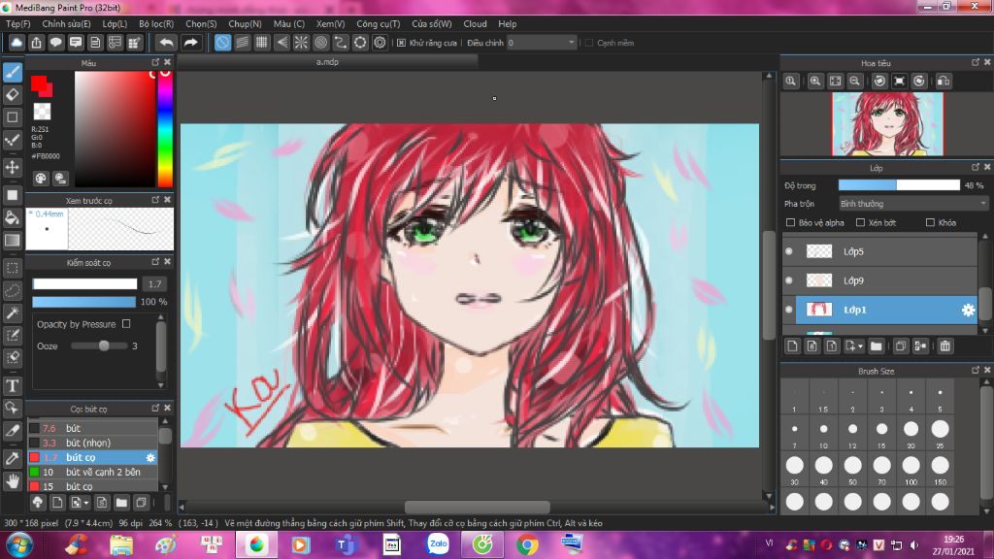Check the Xén bớt option
Image resolution: width=994 pixels, height=559 pixels.
[860, 222]
